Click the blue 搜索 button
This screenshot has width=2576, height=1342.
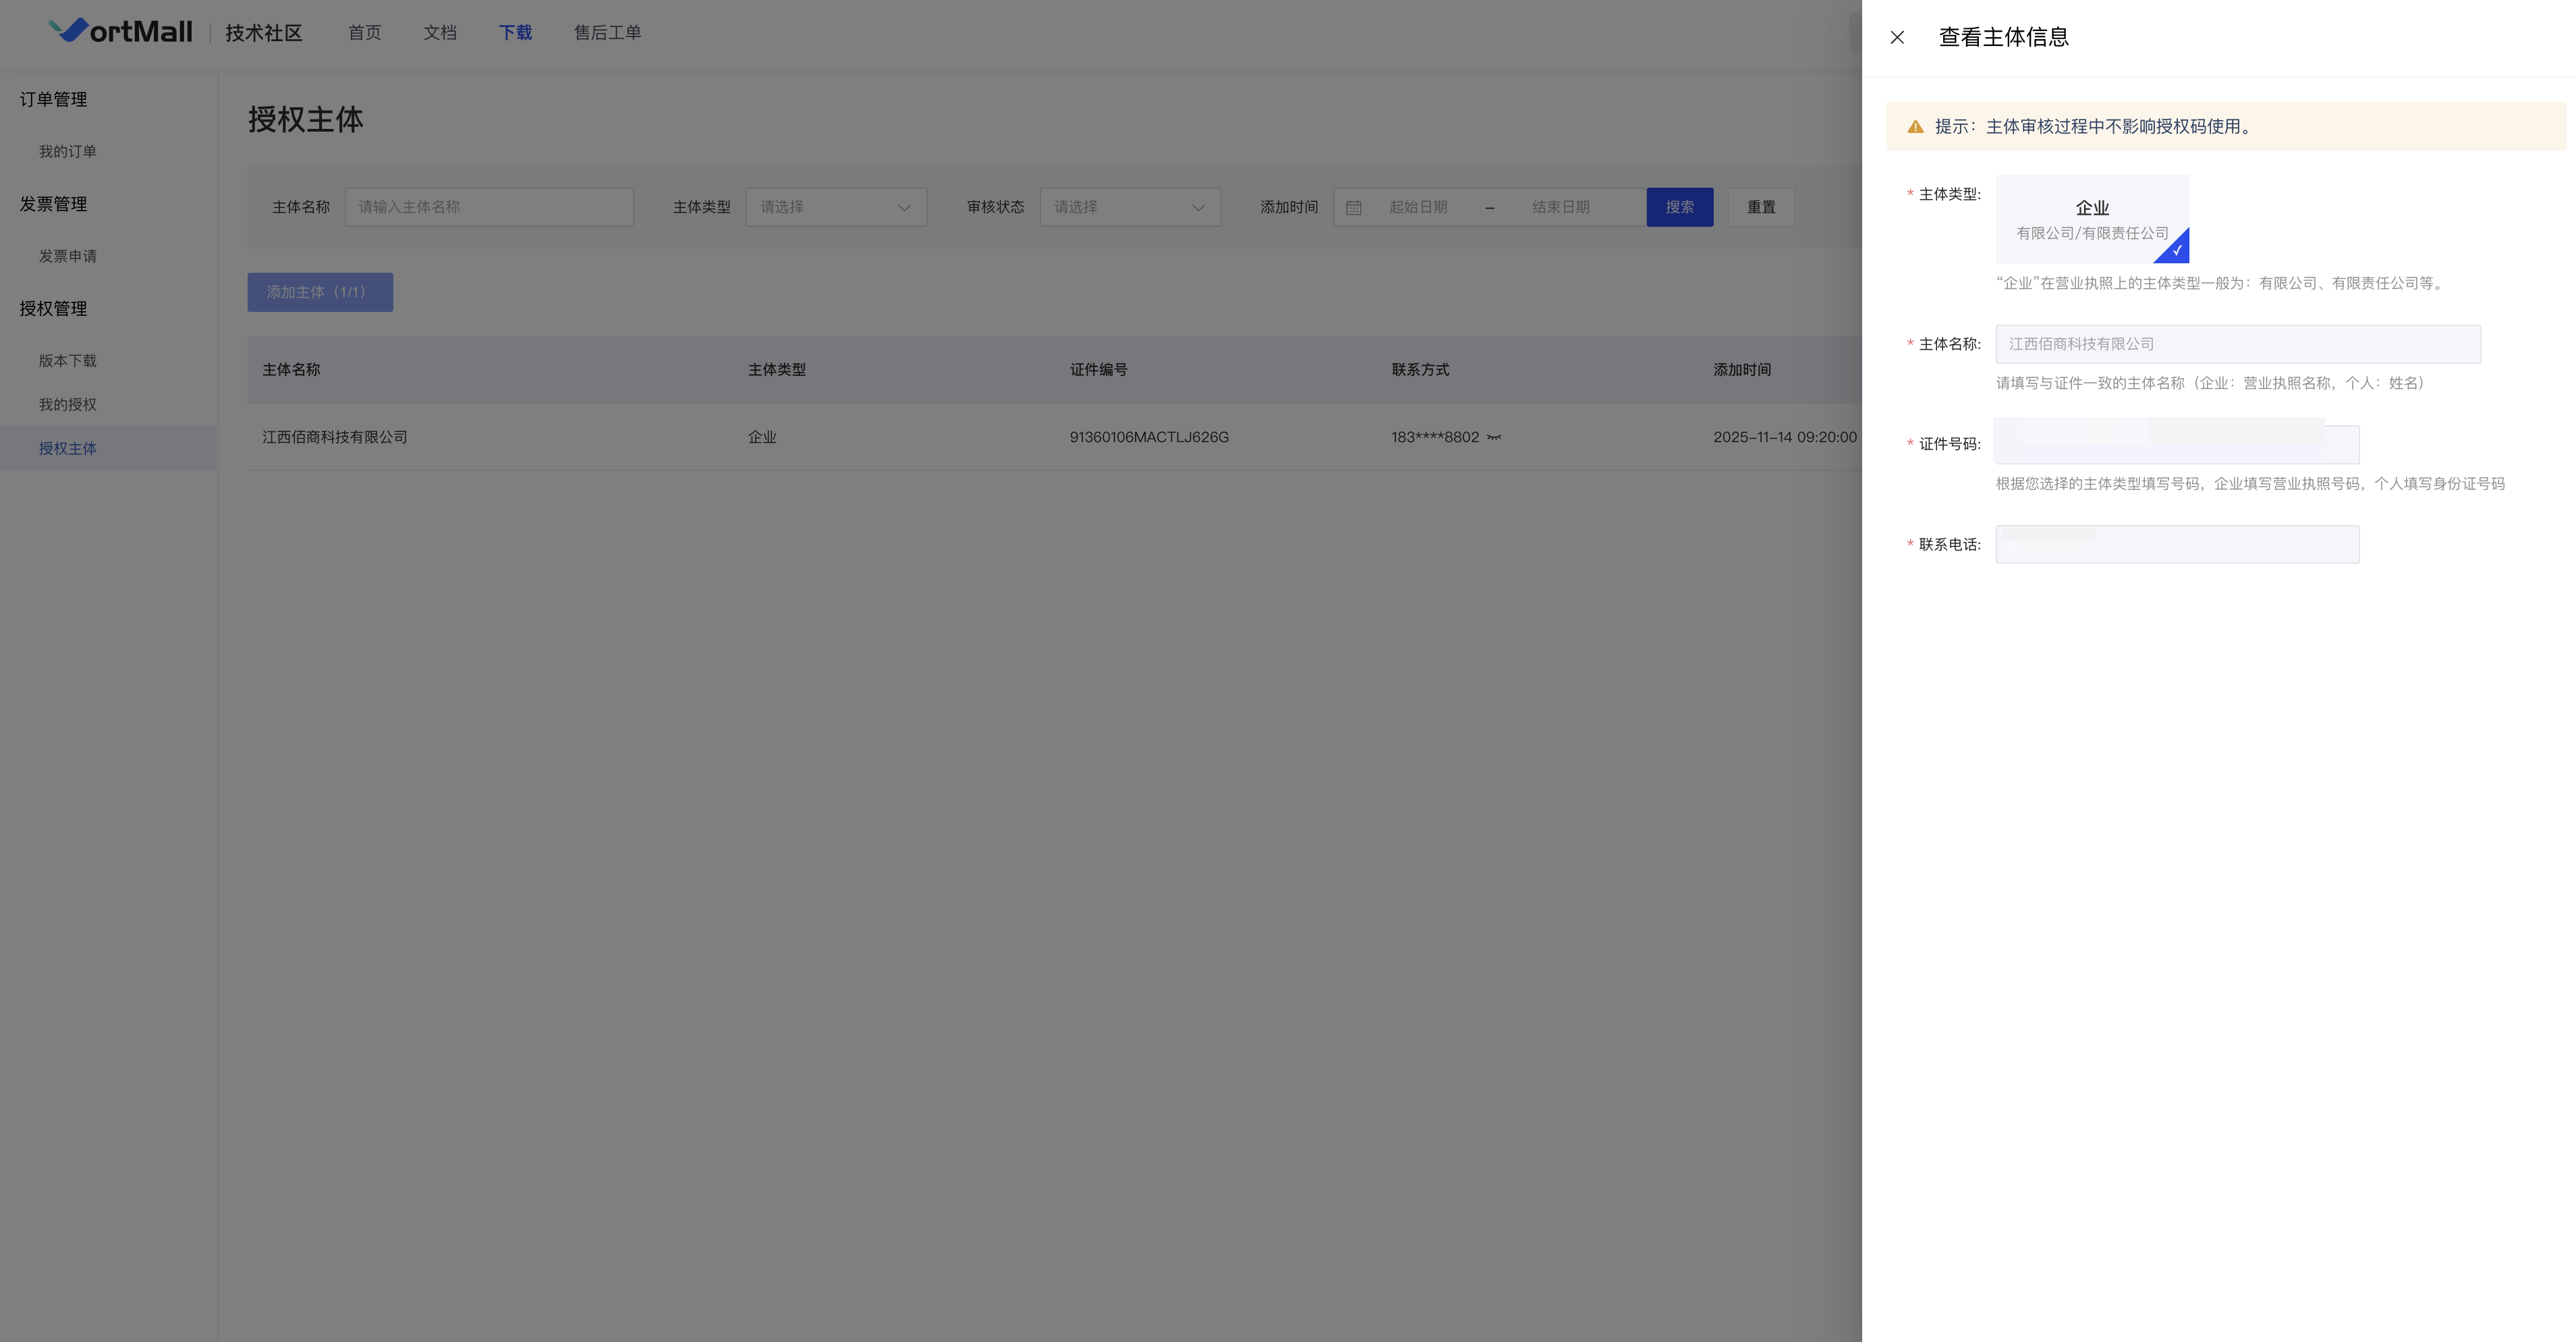(x=1680, y=207)
